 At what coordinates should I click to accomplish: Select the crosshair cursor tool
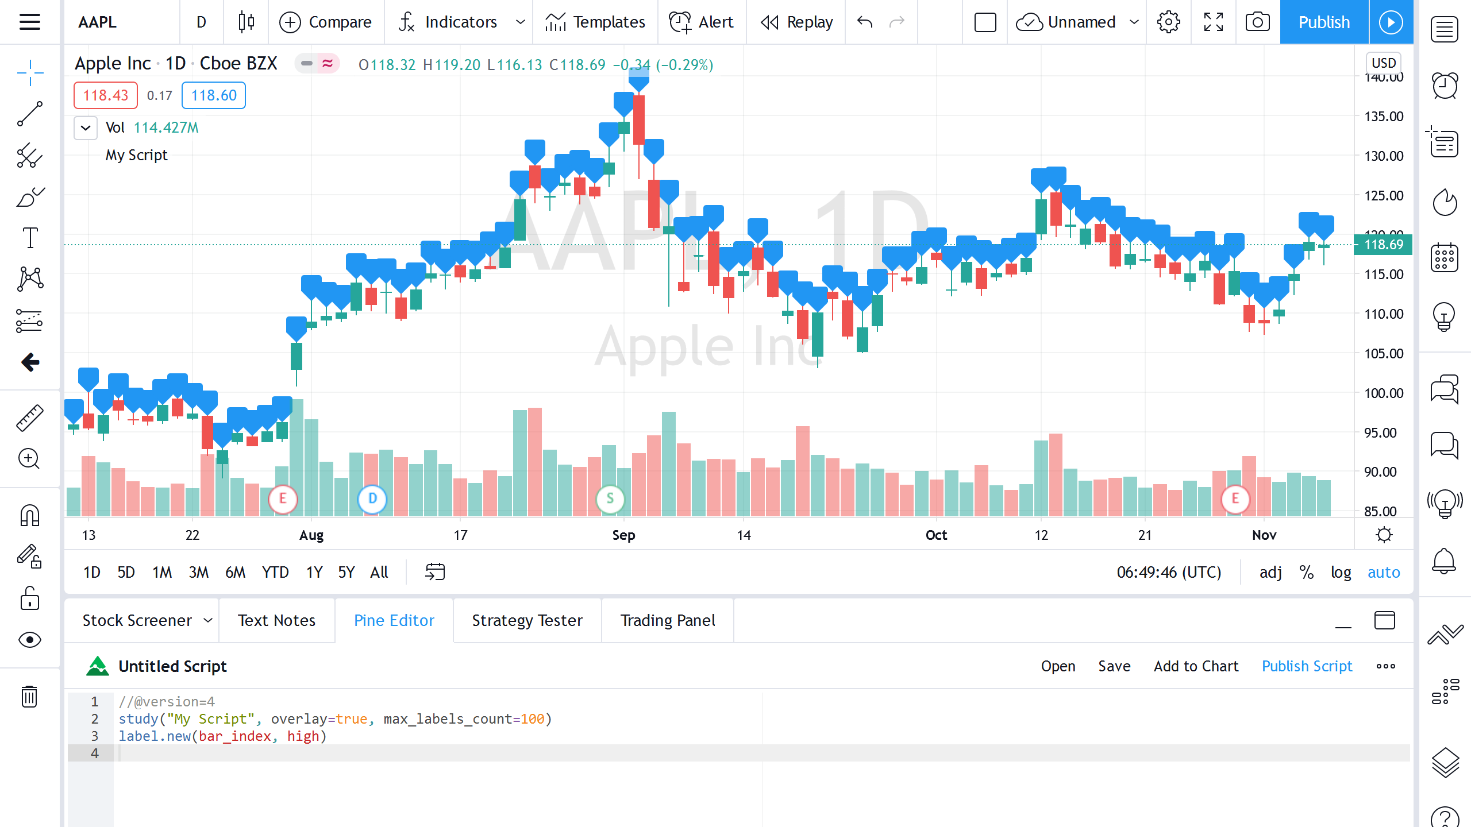pos(30,72)
